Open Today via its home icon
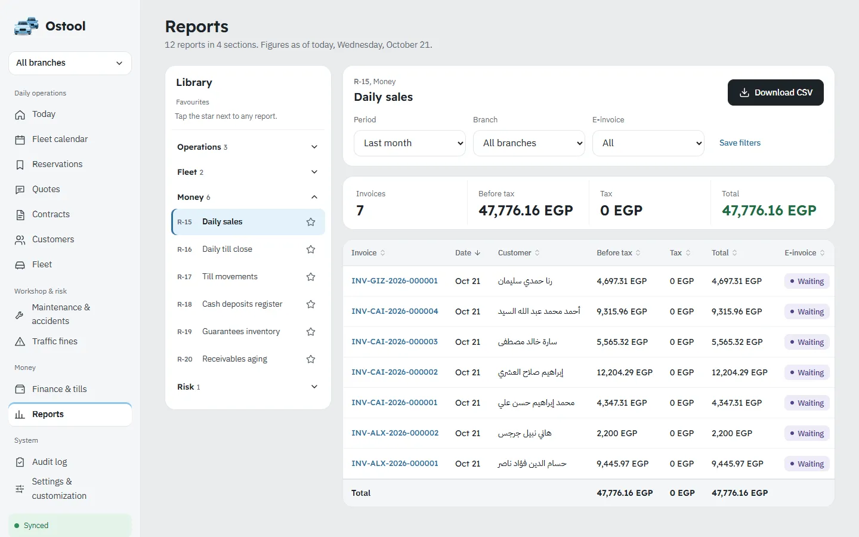Viewport: 859px width, 537px height. tap(20, 115)
